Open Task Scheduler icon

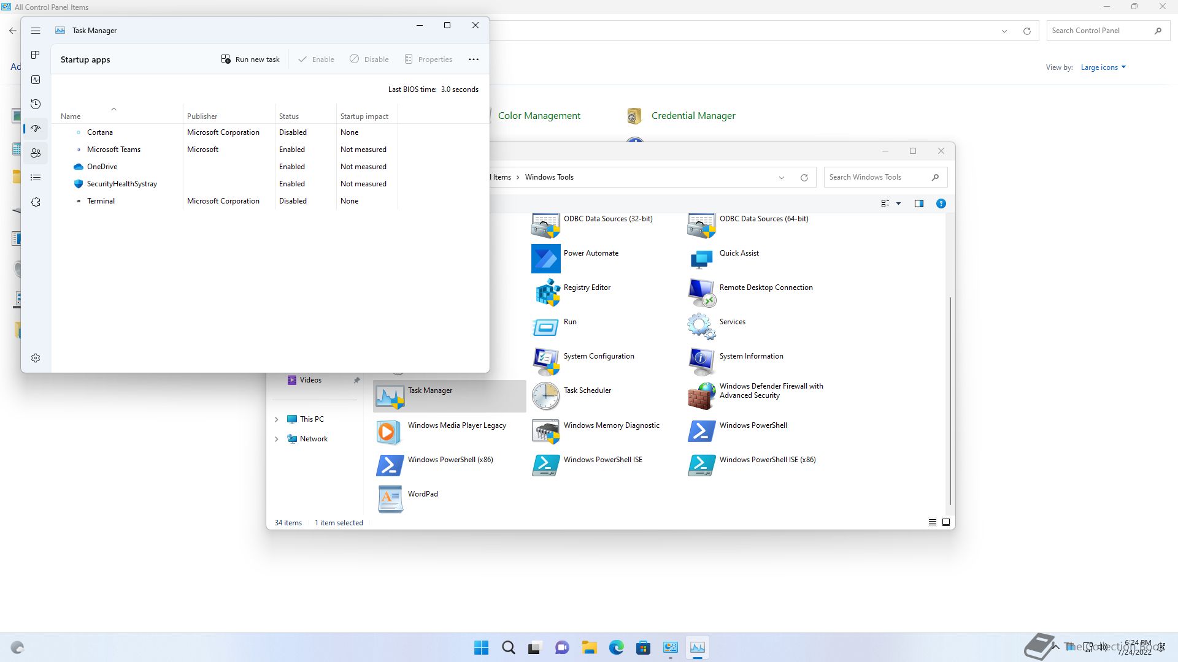click(x=546, y=396)
